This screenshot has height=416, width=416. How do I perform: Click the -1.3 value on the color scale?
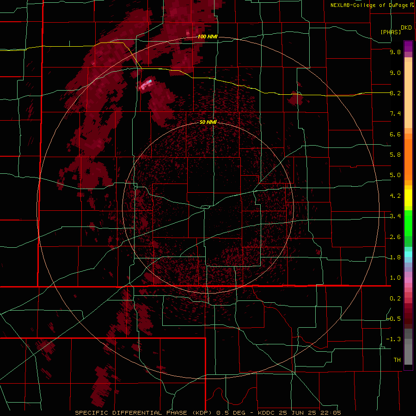pos(393,339)
